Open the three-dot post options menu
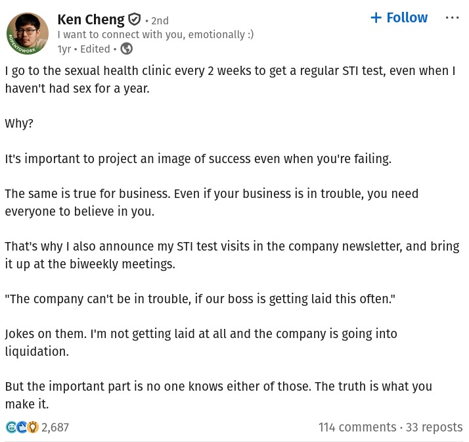The width and height of the screenshot is (469, 442). 452,18
